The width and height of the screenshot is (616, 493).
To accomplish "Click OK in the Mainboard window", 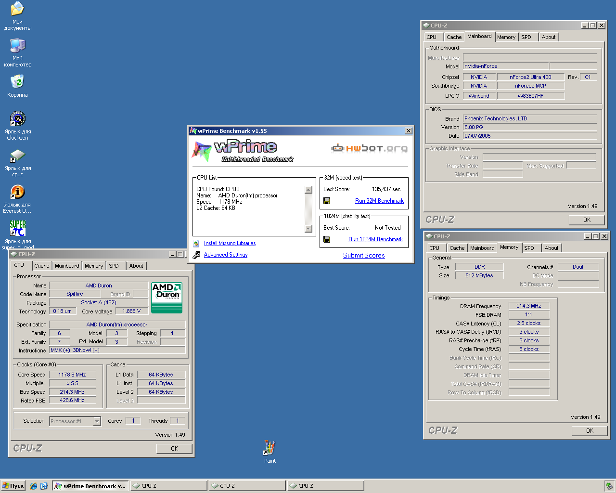I will tap(587, 220).
